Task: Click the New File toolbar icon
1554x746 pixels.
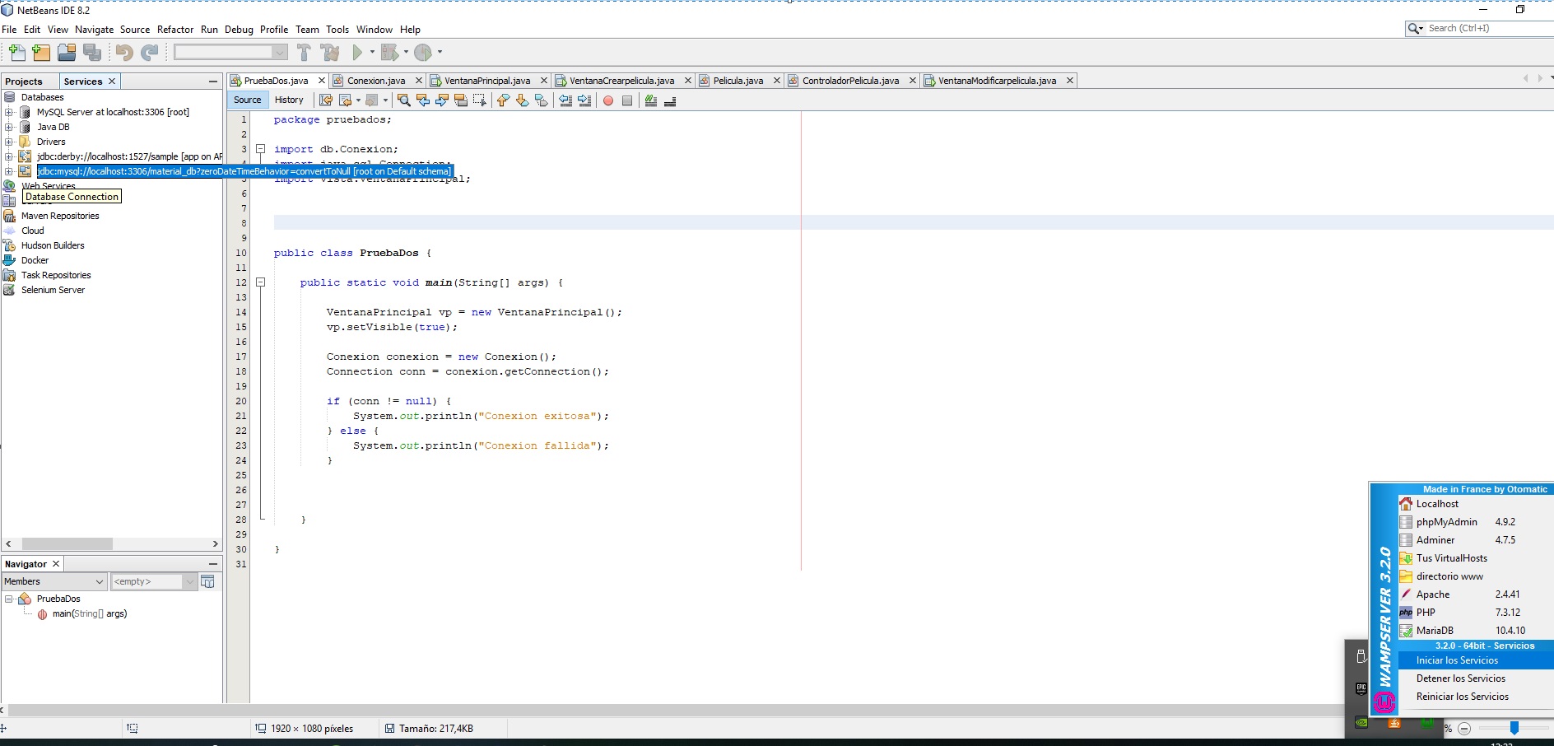Action: 16,53
